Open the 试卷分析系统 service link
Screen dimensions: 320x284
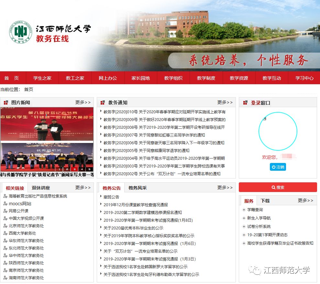click(x=259, y=226)
